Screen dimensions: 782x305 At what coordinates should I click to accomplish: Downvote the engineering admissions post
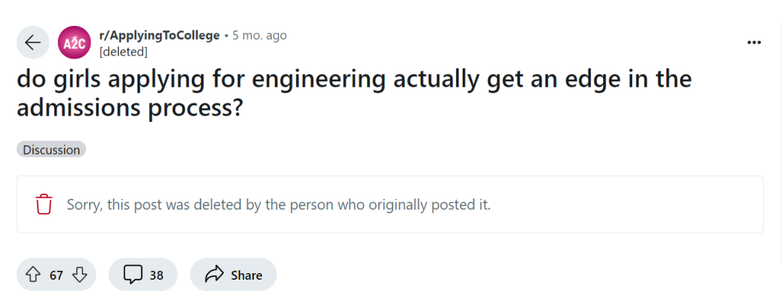click(x=80, y=275)
